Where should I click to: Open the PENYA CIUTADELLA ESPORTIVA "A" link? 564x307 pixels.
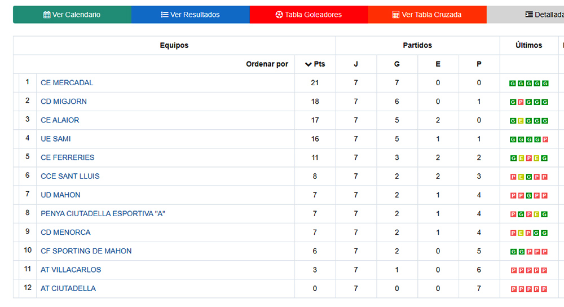click(x=103, y=214)
